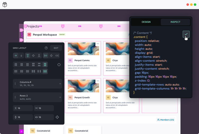Open the Penpot Comms thumbnail
The width and height of the screenshot is (199, 134).
tap(83, 49)
